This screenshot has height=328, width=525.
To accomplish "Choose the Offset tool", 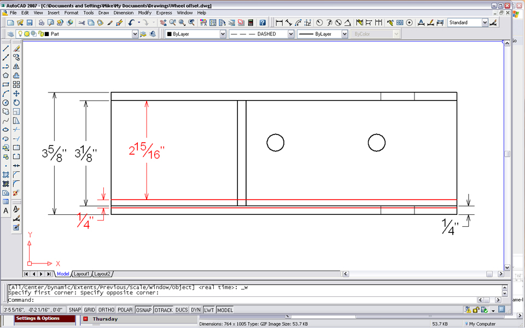I will 16,75.
